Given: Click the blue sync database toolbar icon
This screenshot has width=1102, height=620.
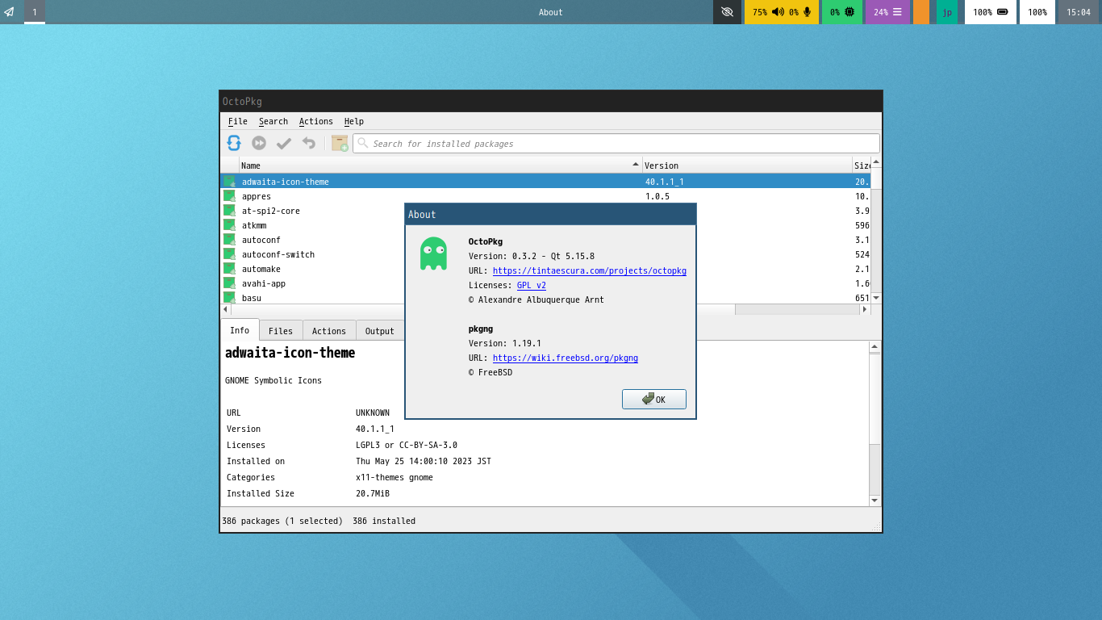Looking at the screenshot, I should tap(234, 143).
